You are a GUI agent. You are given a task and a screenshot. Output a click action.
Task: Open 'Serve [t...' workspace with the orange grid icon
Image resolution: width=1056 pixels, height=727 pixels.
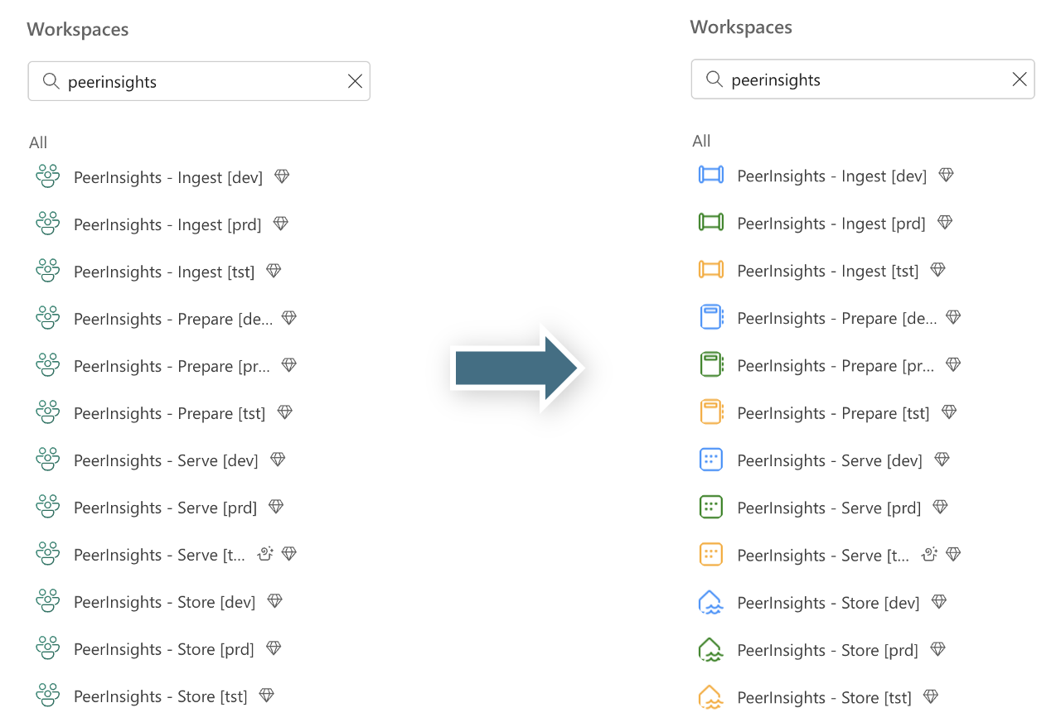click(823, 554)
